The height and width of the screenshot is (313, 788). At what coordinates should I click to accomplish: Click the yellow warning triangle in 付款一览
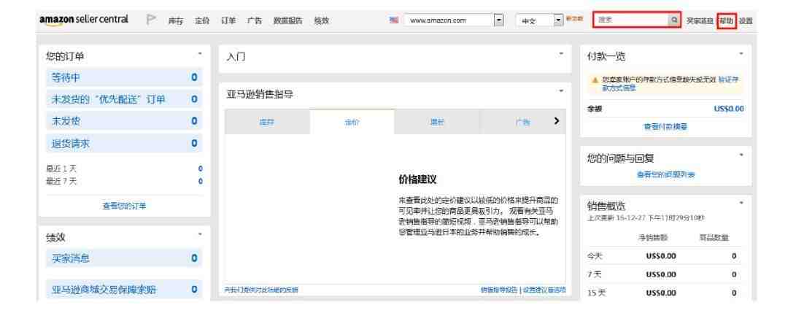click(x=595, y=80)
